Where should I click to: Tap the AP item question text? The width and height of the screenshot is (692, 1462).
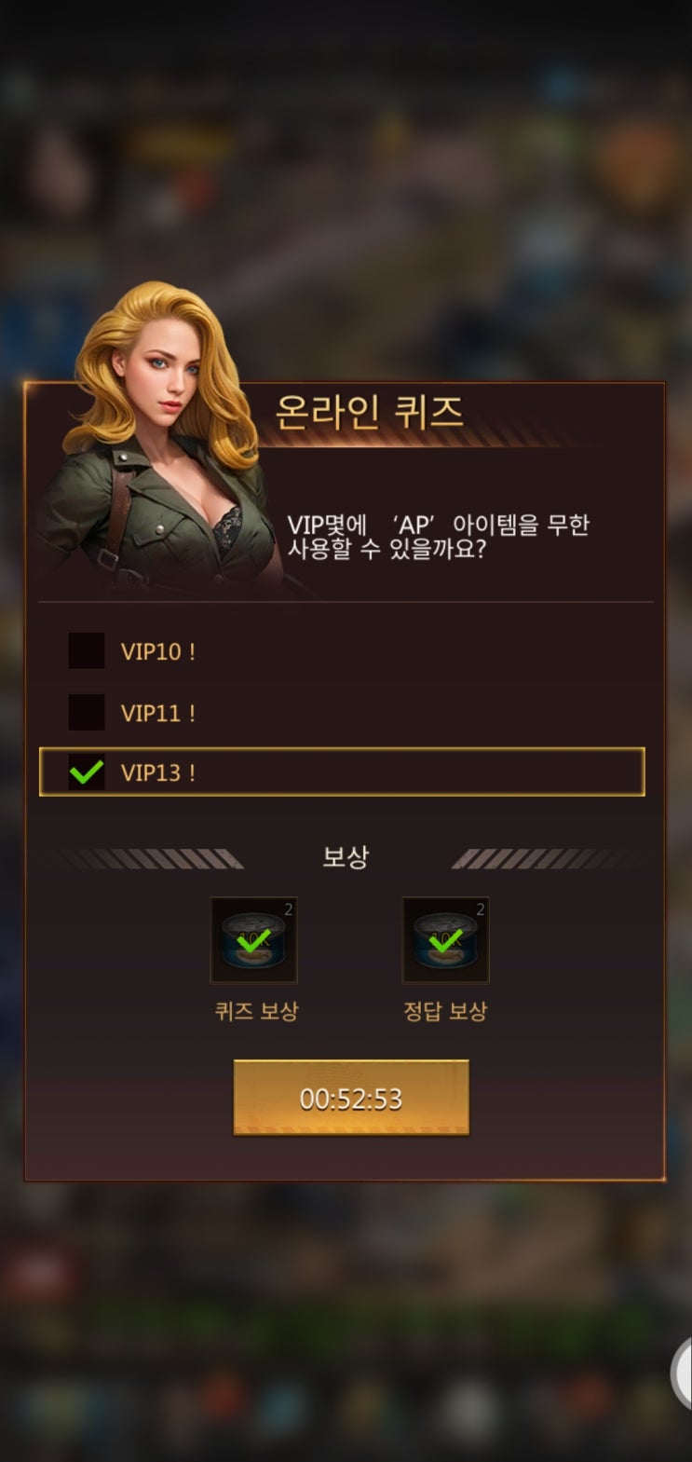(x=438, y=537)
